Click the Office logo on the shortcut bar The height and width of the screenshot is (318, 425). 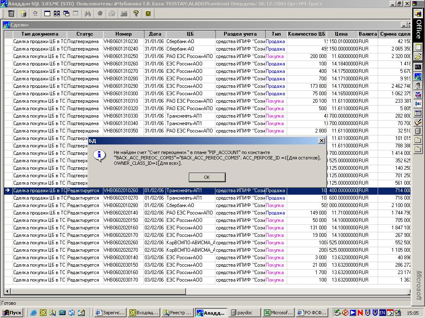[x=418, y=13]
